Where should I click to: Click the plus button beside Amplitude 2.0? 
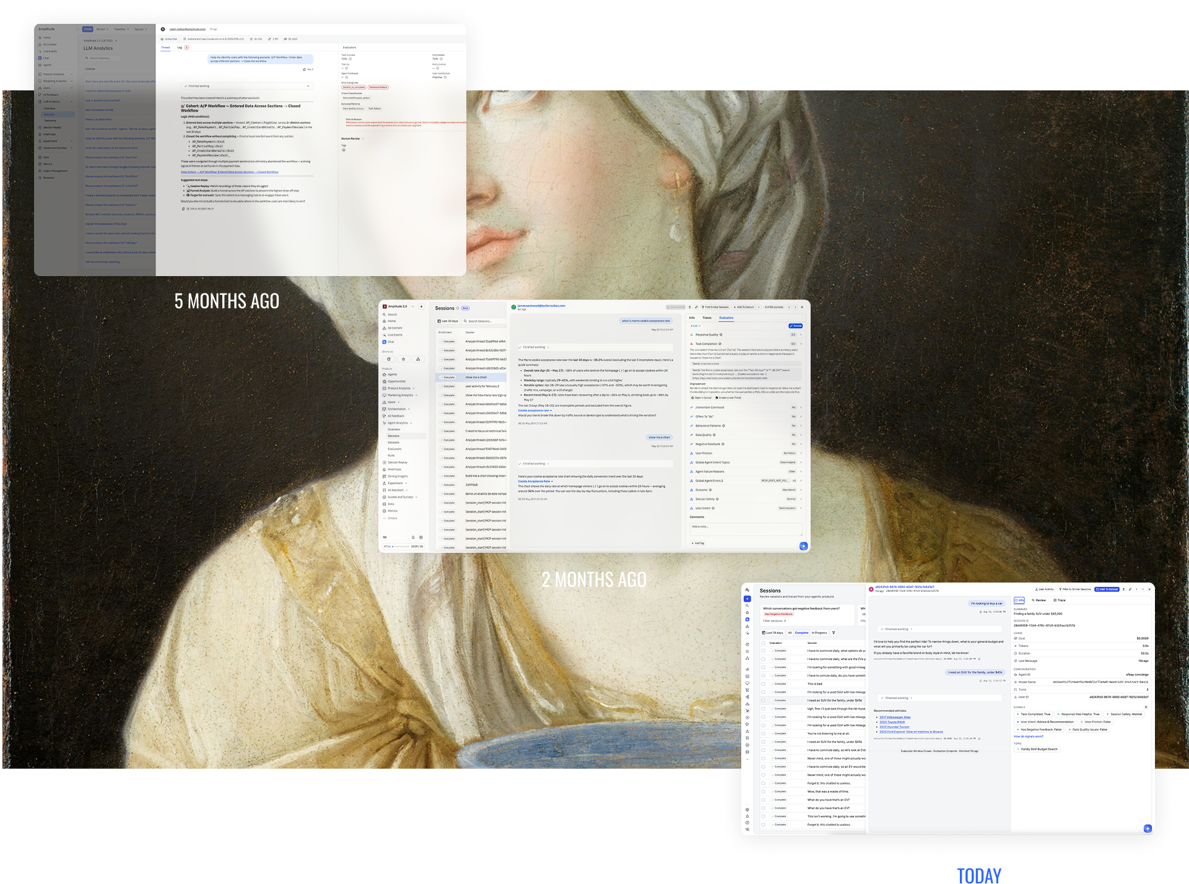(x=421, y=306)
